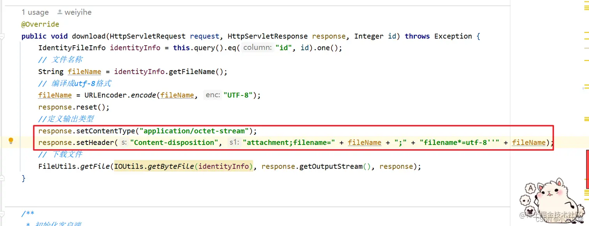Click the comment "//定义输出类型"

[x=66, y=119]
